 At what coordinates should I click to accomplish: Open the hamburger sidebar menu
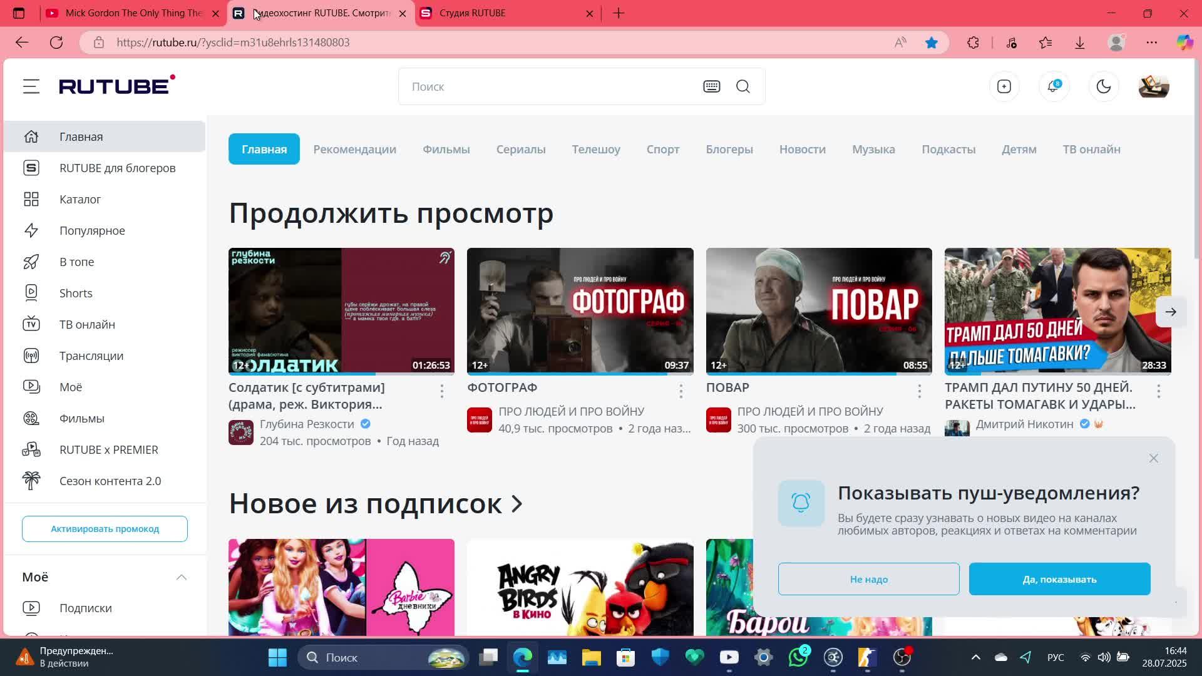coord(31,86)
